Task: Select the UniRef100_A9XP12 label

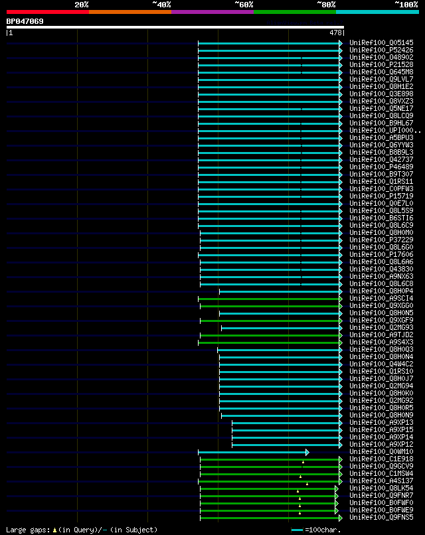Action: click(x=381, y=444)
